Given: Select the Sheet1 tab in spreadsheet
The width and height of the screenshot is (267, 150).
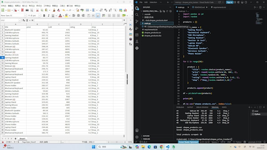Looking at the screenshot, I should (22, 139).
